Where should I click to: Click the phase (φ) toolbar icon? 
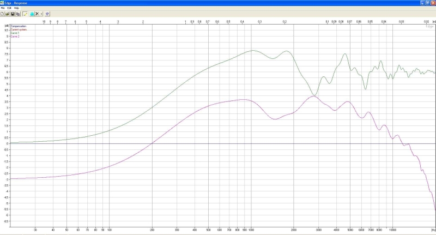47,14
